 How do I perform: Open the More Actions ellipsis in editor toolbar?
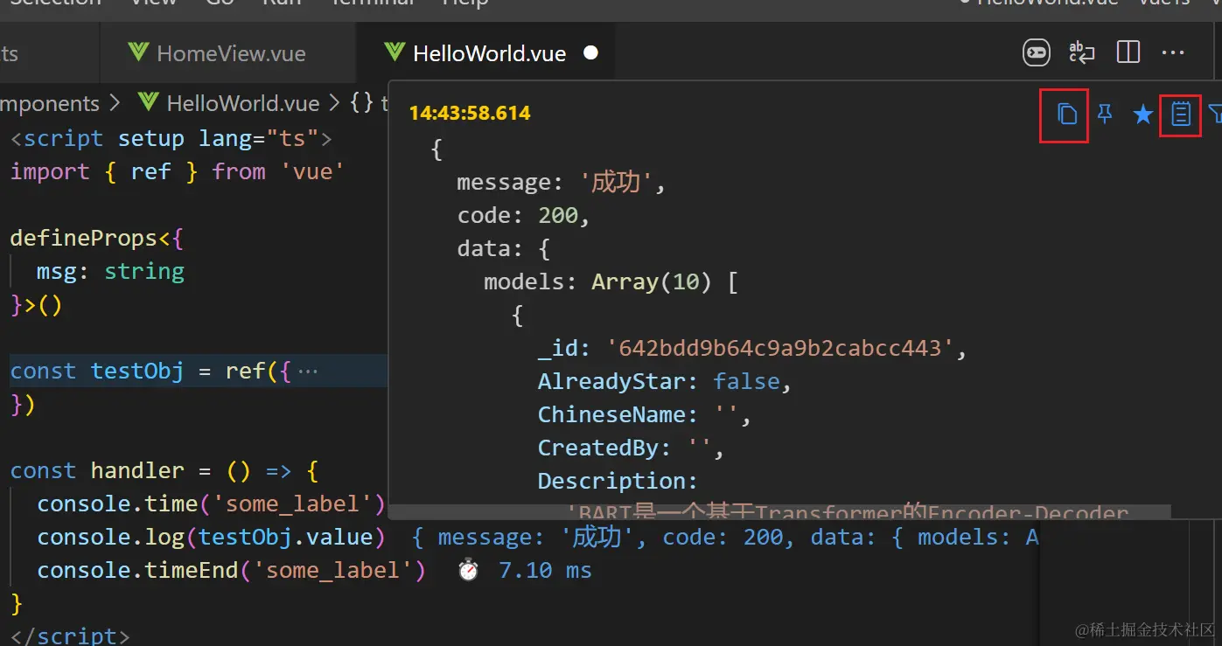[1172, 53]
